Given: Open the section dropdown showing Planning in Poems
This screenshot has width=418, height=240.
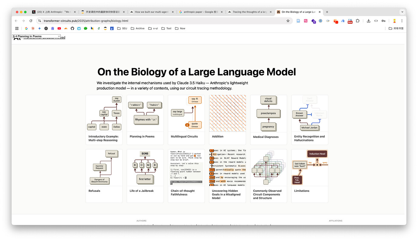Looking at the screenshot, I should (36, 36).
